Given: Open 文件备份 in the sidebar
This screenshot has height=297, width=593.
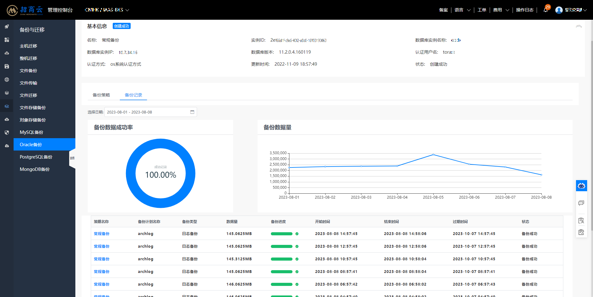Looking at the screenshot, I should tap(28, 71).
